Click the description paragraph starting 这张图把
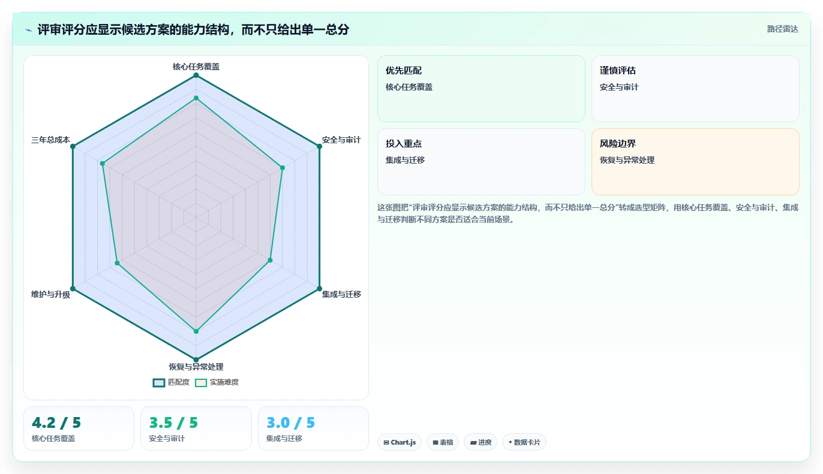 click(x=588, y=213)
